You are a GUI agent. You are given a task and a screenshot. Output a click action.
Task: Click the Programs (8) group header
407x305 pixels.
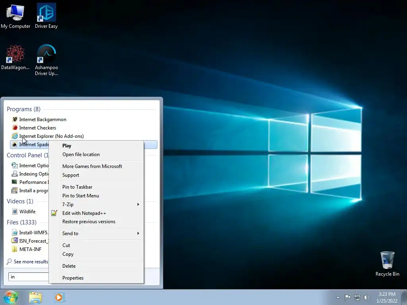[x=23, y=109]
